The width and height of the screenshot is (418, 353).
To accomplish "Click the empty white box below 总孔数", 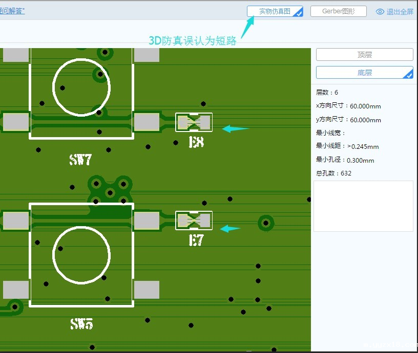I will click(363, 206).
